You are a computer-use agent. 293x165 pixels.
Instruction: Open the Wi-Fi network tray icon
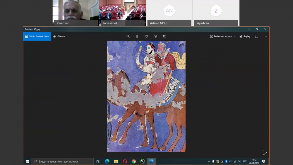pos(235,161)
